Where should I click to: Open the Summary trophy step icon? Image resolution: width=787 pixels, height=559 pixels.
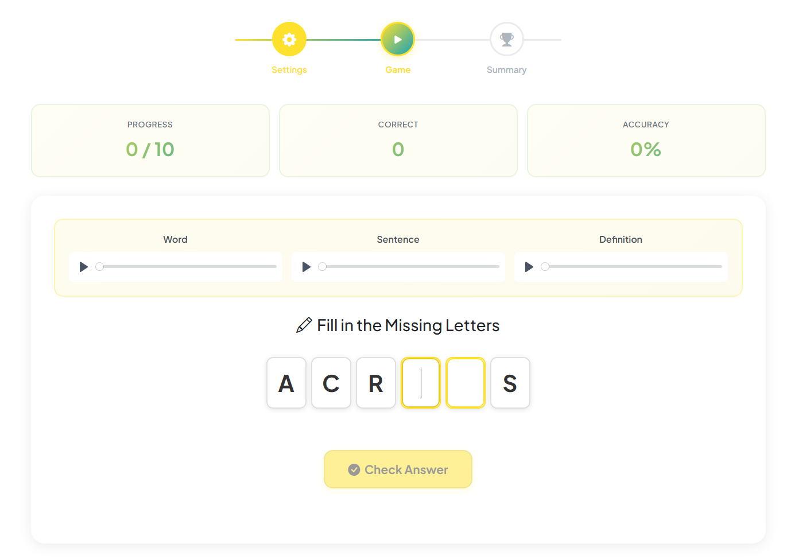click(x=506, y=39)
